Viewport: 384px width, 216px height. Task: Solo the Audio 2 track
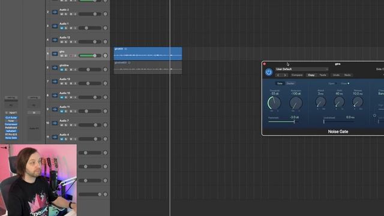point(65,14)
